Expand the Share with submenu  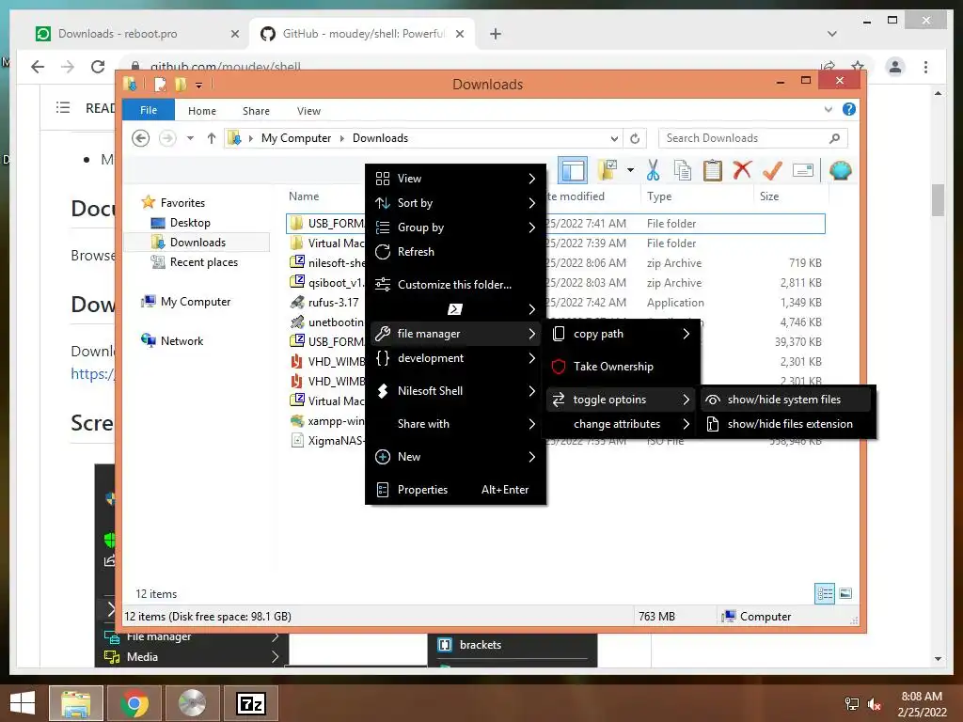point(455,424)
